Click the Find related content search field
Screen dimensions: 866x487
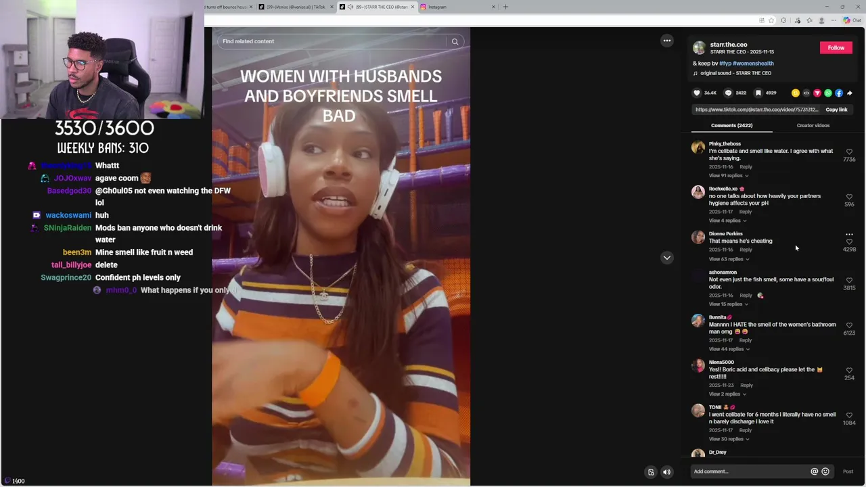(332, 41)
